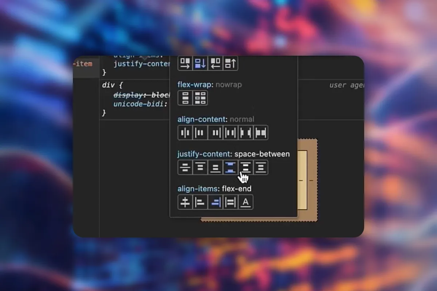The height and width of the screenshot is (291, 437).
Task: Click the 'align-content' property label
Action: pyautogui.click(x=201, y=119)
